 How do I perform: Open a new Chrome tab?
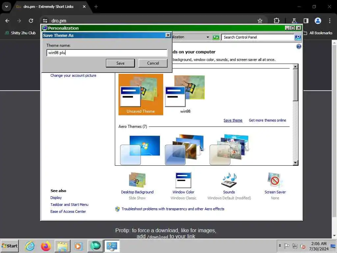(96, 7)
